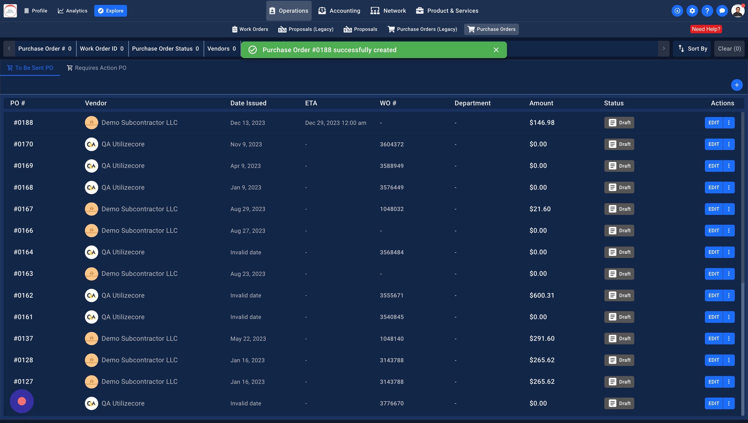Viewport: 748px width, 423px height.
Task: Open three-dot menu for PO #0167
Action: click(x=729, y=209)
